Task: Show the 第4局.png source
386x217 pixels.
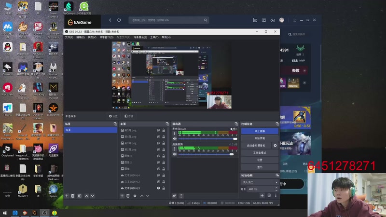Action: [158, 136]
